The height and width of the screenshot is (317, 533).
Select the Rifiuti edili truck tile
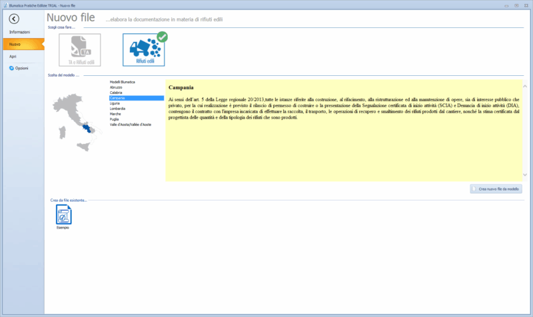143,51
